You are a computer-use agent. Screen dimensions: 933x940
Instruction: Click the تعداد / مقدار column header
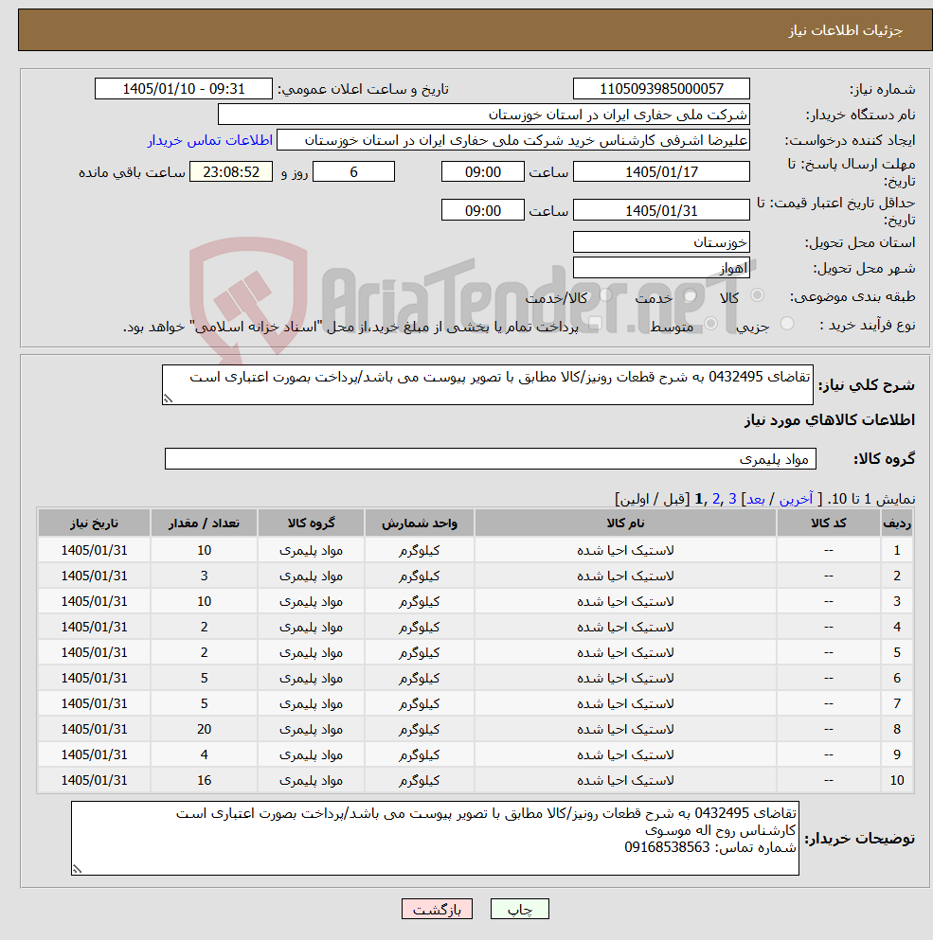click(204, 523)
